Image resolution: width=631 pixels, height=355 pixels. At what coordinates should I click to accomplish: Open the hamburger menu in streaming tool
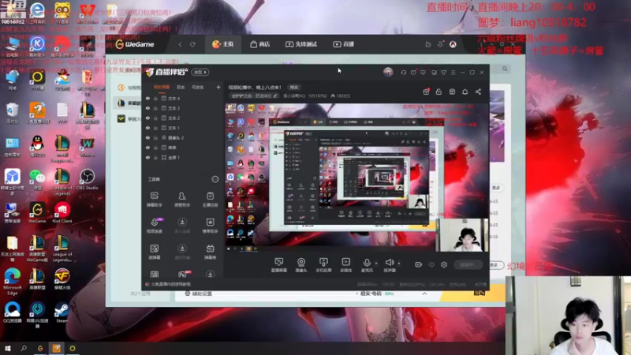(453, 73)
